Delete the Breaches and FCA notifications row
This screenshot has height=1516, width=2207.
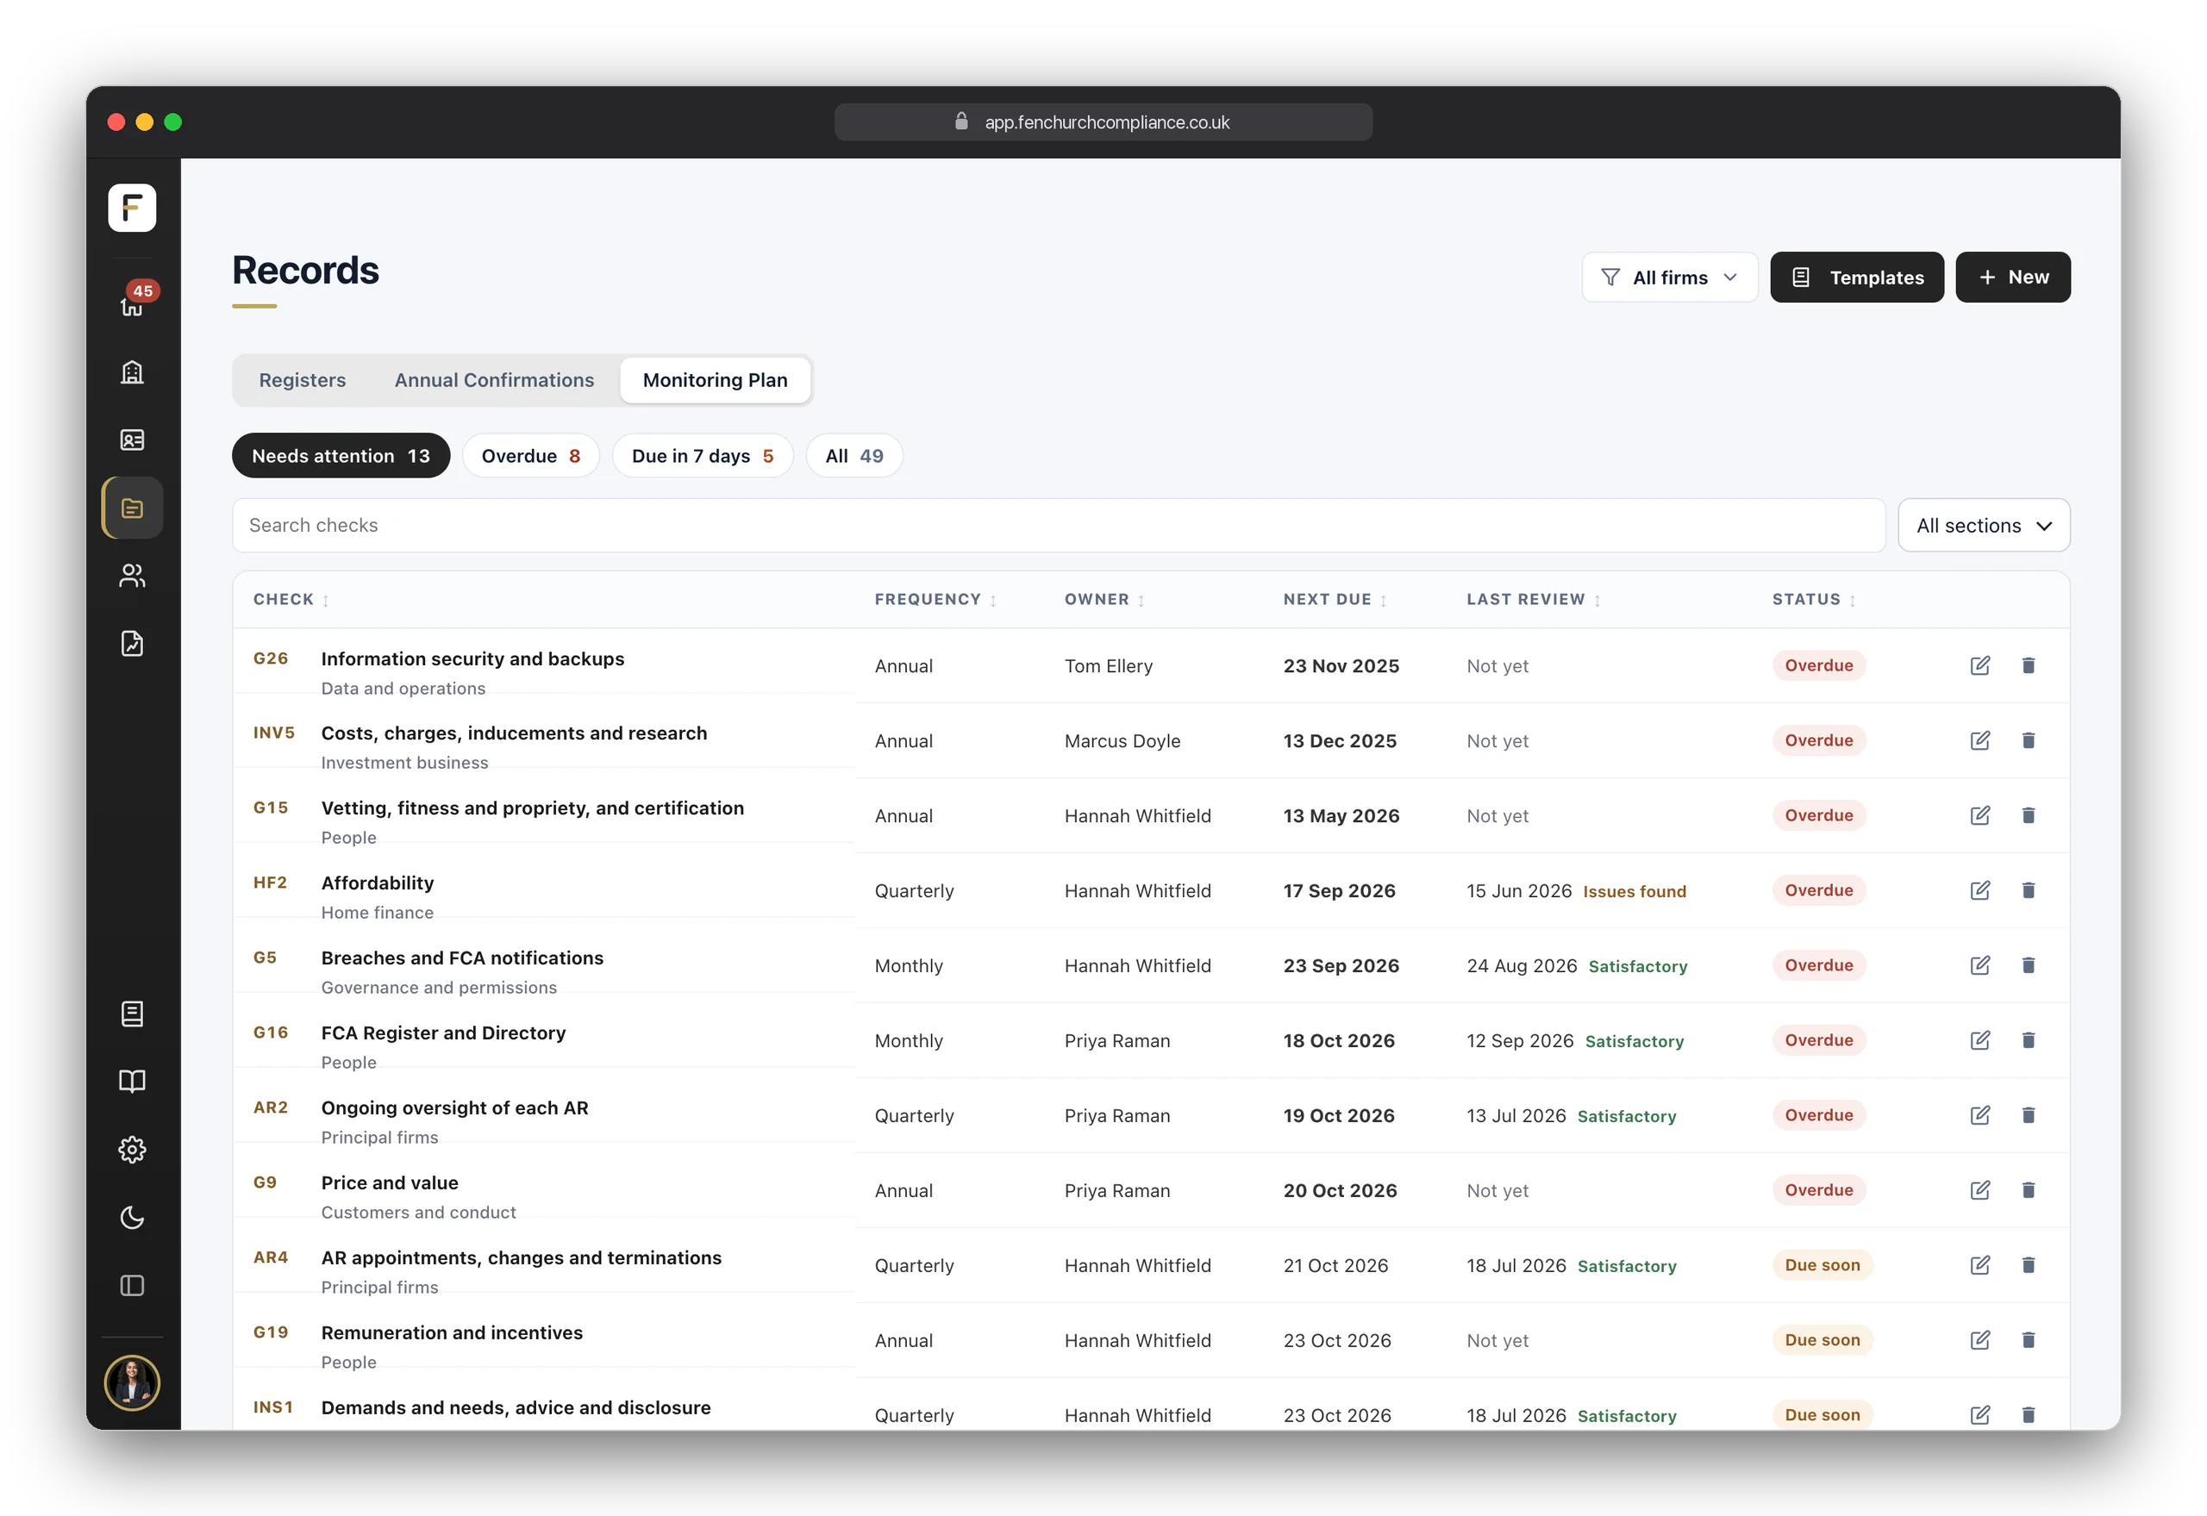pyautogui.click(x=2029, y=965)
